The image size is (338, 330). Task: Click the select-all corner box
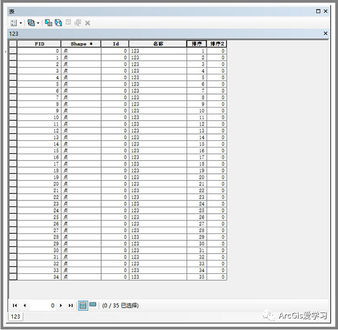coord(13,44)
